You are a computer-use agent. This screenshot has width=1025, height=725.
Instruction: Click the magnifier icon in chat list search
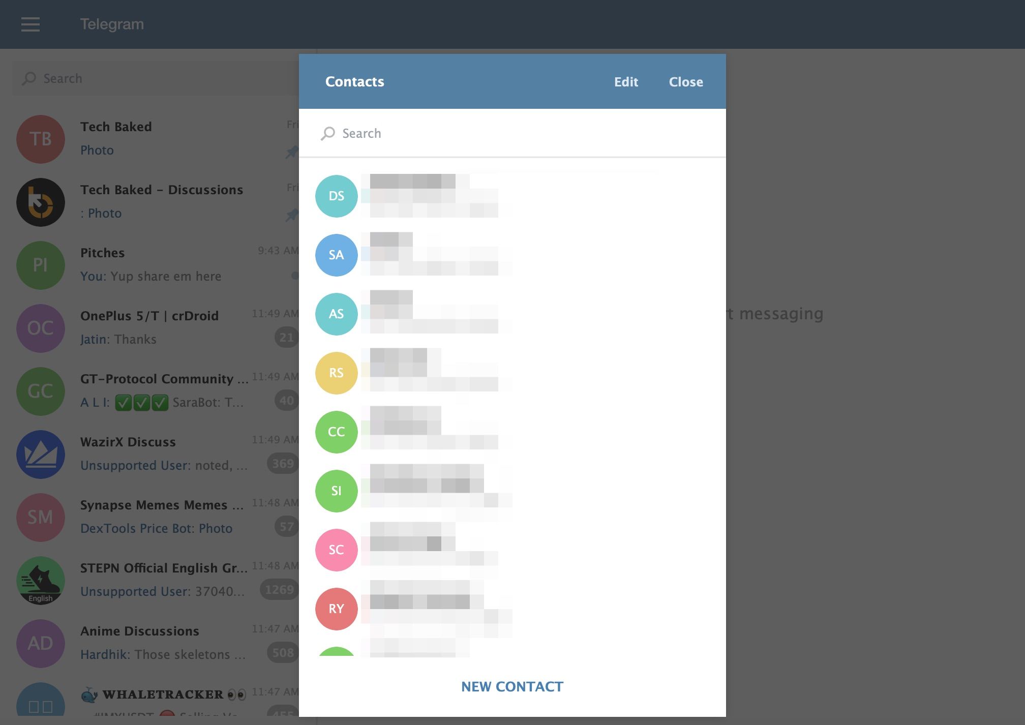click(29, 78)
